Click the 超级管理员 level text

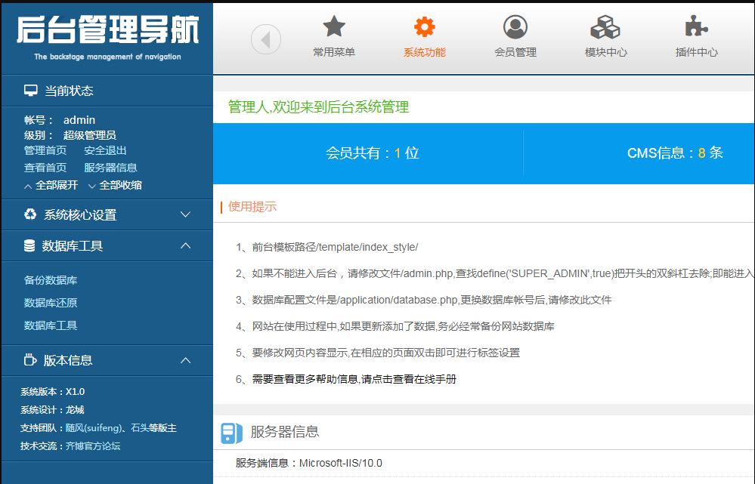click(x=90, y=135)
